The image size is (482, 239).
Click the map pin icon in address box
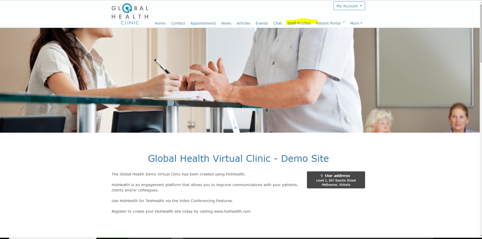[x=322, y=176]
